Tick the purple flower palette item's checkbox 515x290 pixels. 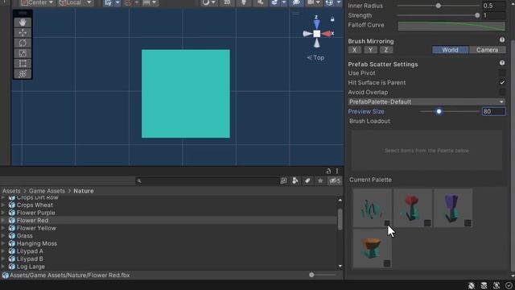(468, 223)
